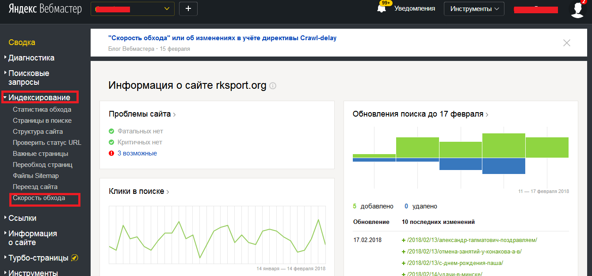Screen dimensions: 592x276
Task: Click the rocket icon next to Турбо-страницы
Action: [x=75, y=258]
